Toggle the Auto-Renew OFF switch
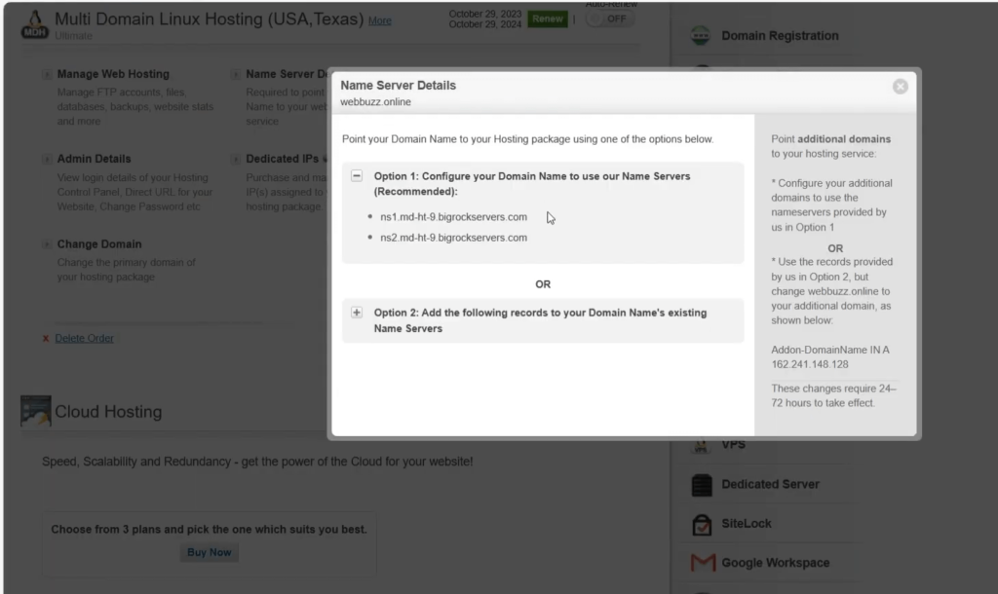This screenshot has height=594, width=998. pos(609,19)
